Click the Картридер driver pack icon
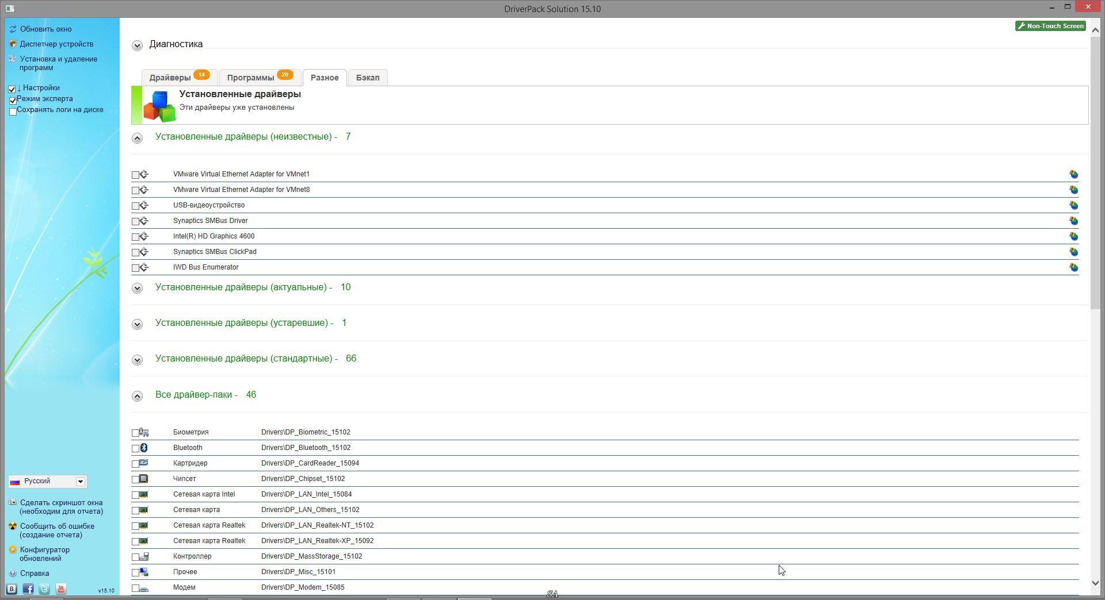Viewport: 1105px width, 600px height. click(144, 463)
